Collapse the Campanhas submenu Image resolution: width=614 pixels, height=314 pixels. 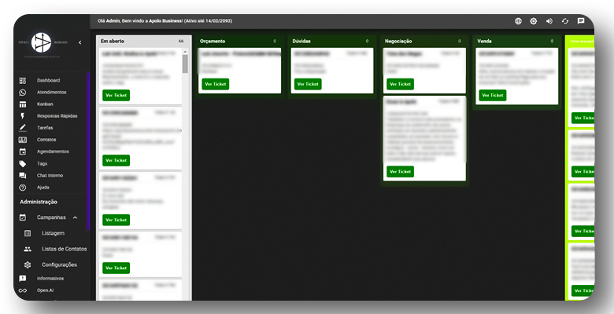click(75, 217)
